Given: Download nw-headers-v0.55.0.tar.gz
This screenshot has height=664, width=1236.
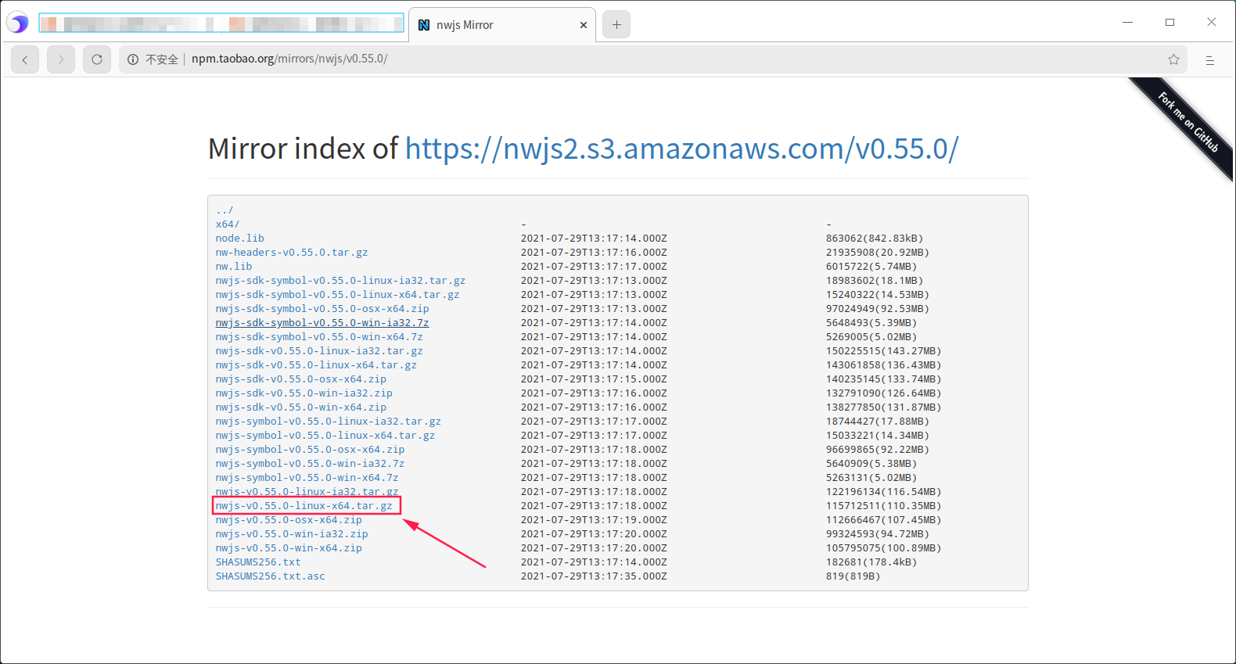Looking at the screenshot, I should tap(292, 252).
